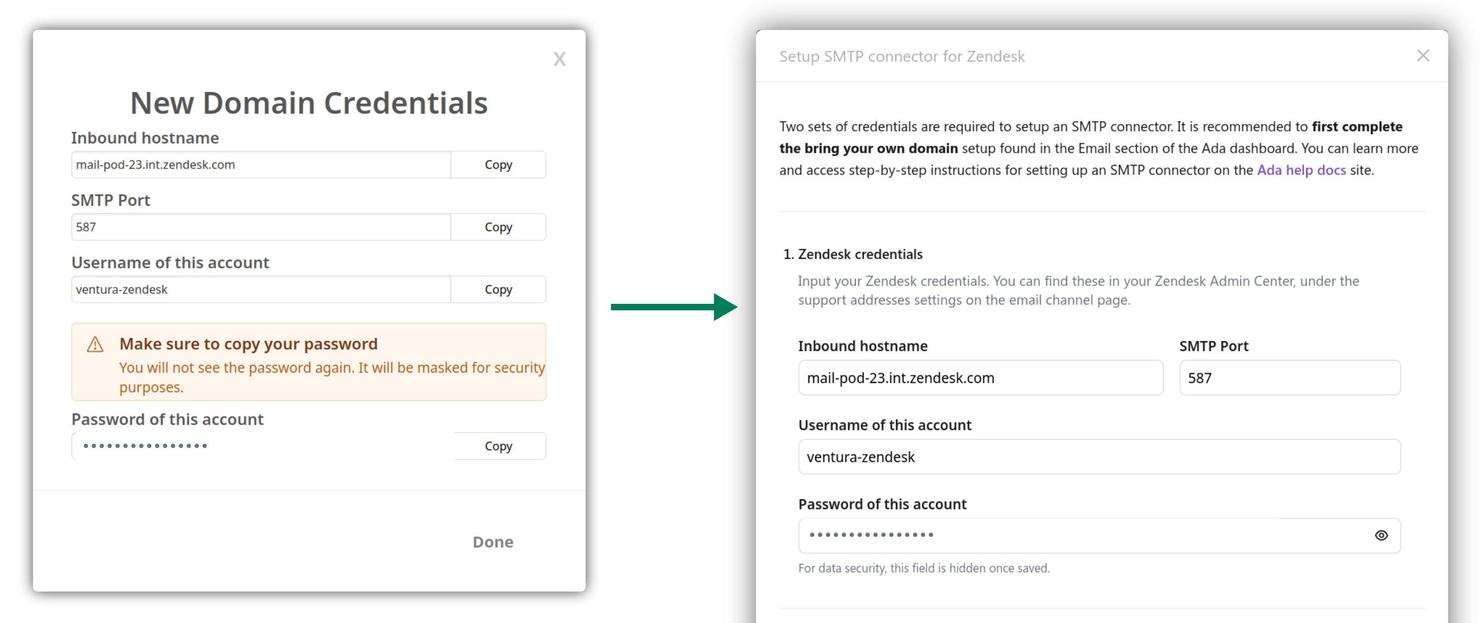Select mail-pod-23 hostname field in credentials dialog

pyautogui.click(x=261, y=165)
